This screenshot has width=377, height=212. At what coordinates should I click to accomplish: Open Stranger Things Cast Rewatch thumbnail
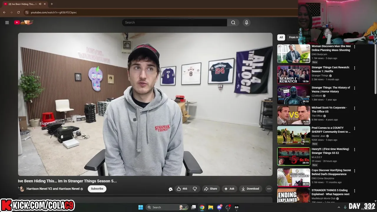point(294,75)
